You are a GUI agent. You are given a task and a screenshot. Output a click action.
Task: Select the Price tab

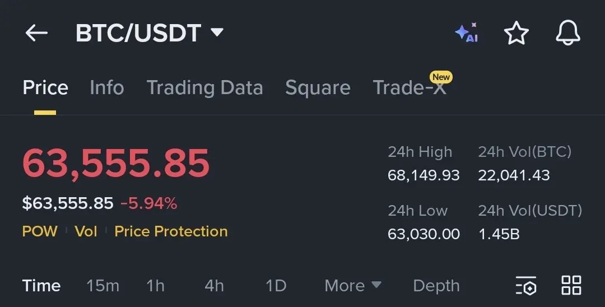click(45, 88)
